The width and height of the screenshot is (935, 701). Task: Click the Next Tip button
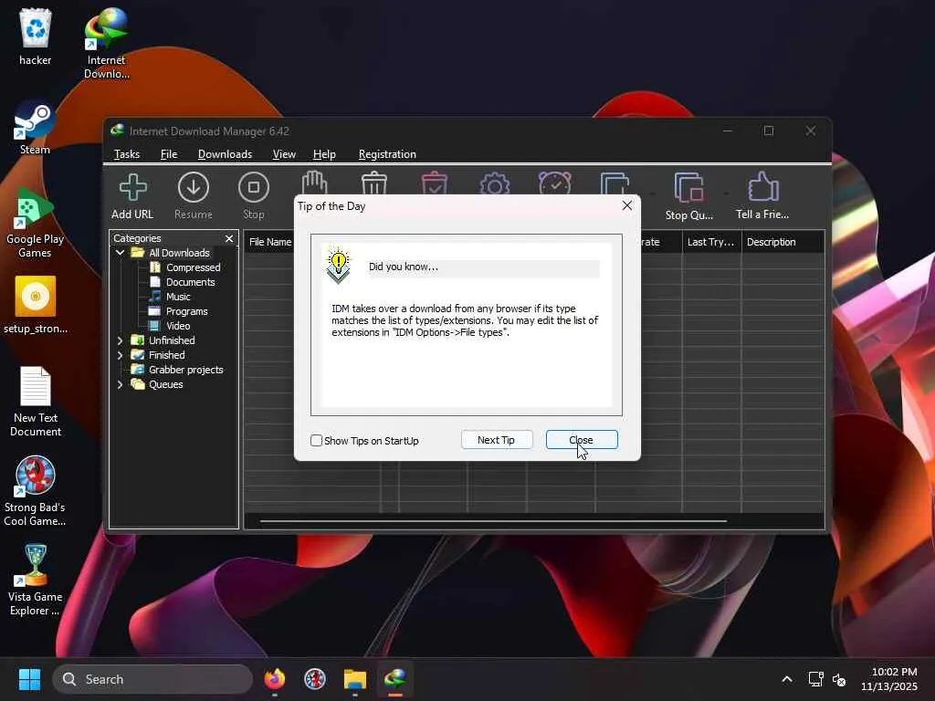point(497,440)
